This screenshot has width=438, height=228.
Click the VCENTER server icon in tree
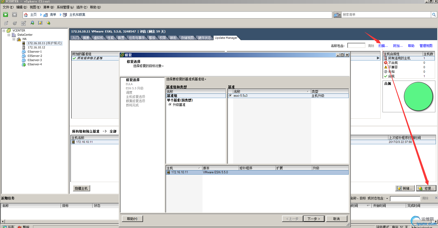pyautogui.click(x=9, y=31)
